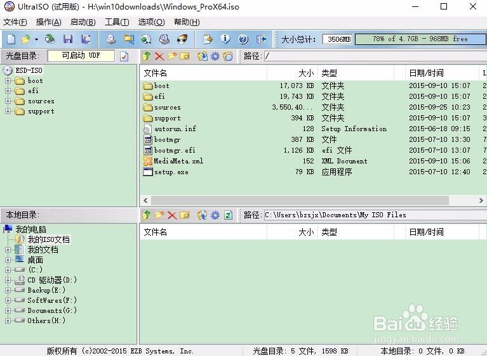
Task: Select Others(H:) in the local tree
Action: (x=46, y=321)
